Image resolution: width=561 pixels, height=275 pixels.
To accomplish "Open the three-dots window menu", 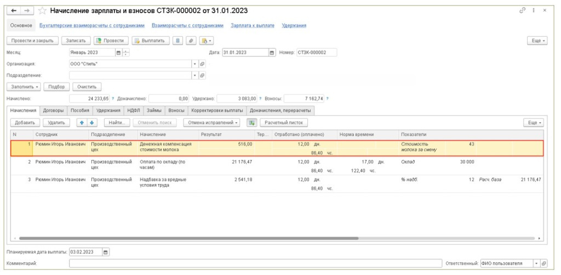I will (x=534, y=11).
